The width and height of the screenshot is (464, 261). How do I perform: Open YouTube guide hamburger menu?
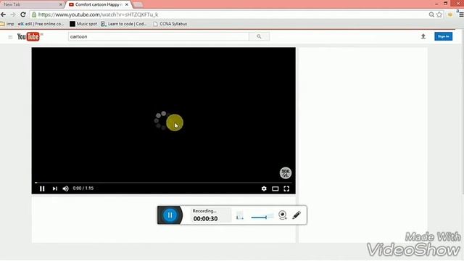coord(10,37)
